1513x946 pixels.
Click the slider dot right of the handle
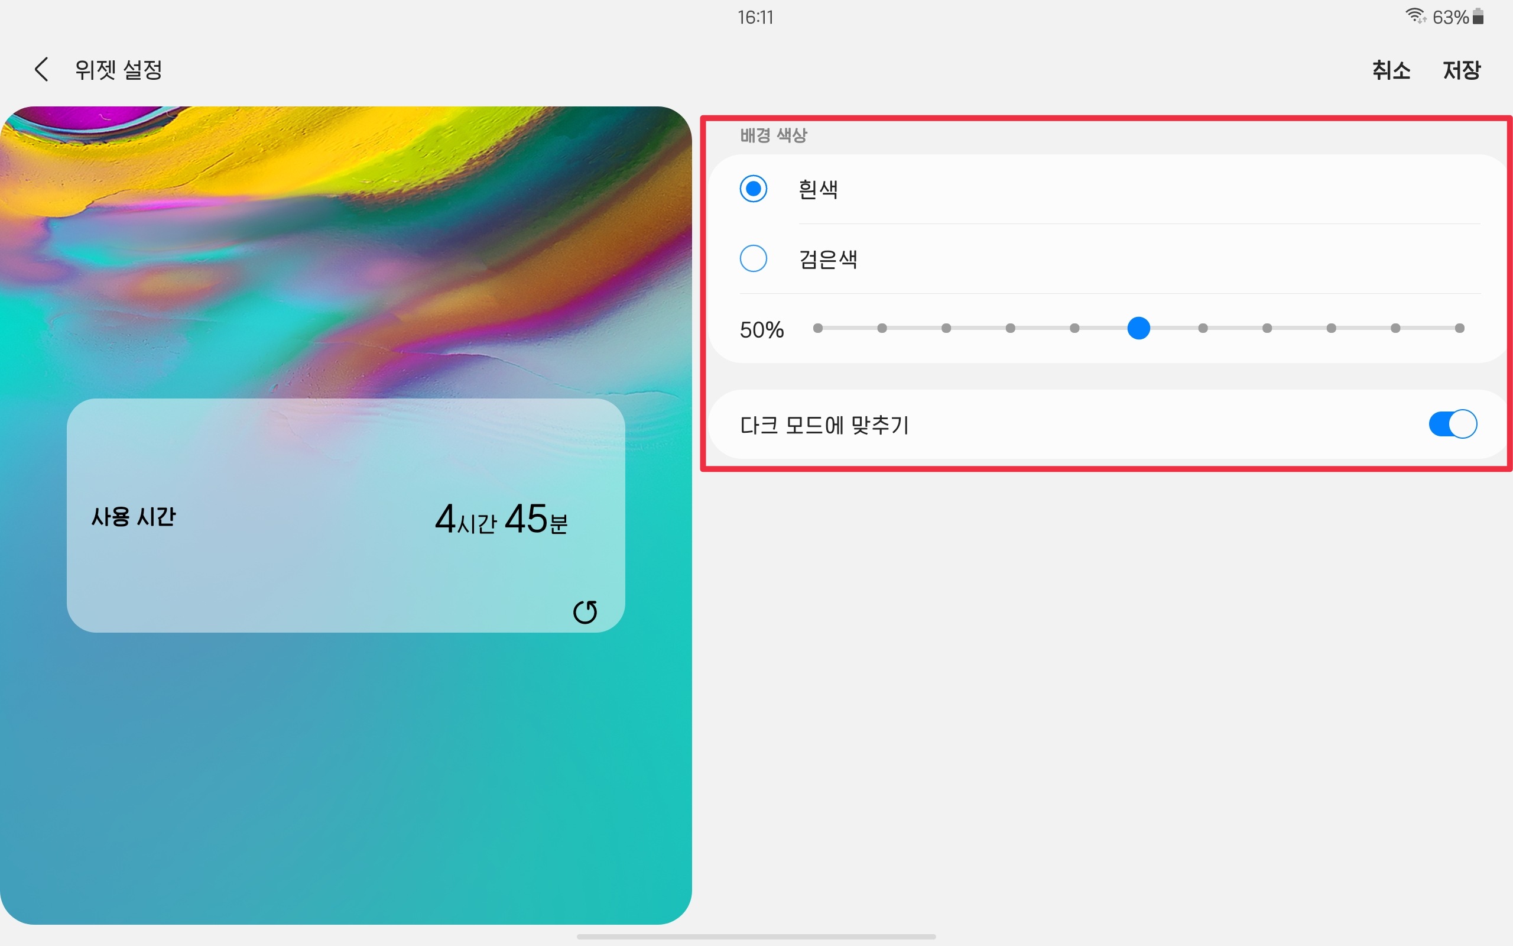(x=1203, y=329)
